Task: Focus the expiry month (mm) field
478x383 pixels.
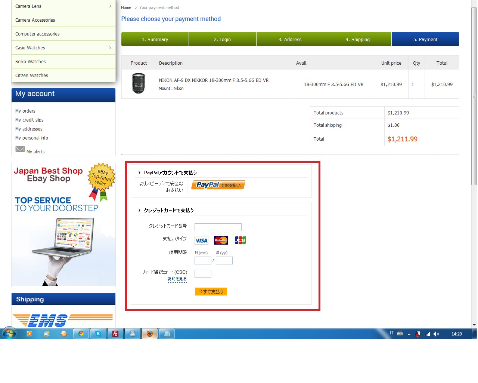Action: [x=203, y=260]
